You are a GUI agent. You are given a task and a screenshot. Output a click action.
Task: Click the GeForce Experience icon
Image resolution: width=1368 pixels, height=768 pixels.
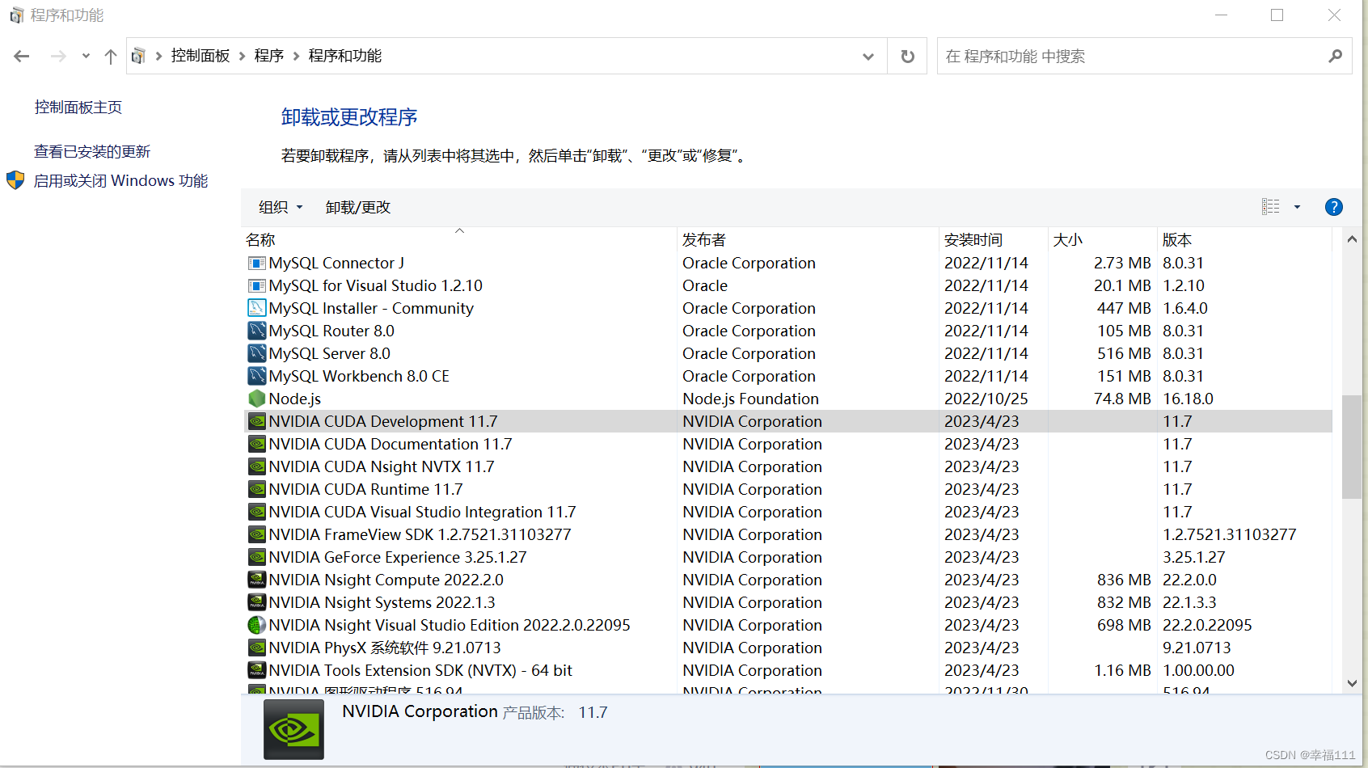point(256,557)
